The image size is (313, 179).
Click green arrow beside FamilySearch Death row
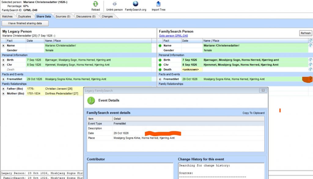click(160, 69)
